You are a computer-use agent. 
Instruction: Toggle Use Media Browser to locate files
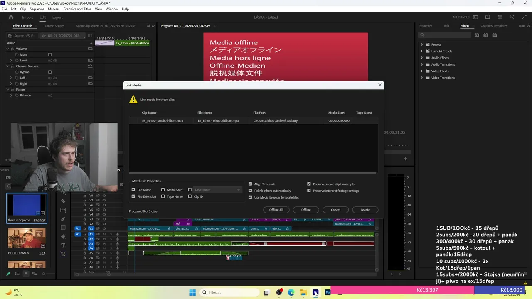tap(250, 197)
